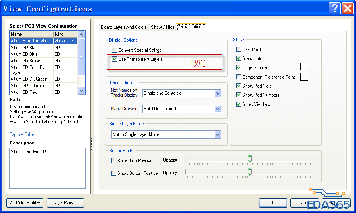Viewport: 356px width, 213px height.
Task: Select Altium Standard 2D configuration
Action: (43, 41)
